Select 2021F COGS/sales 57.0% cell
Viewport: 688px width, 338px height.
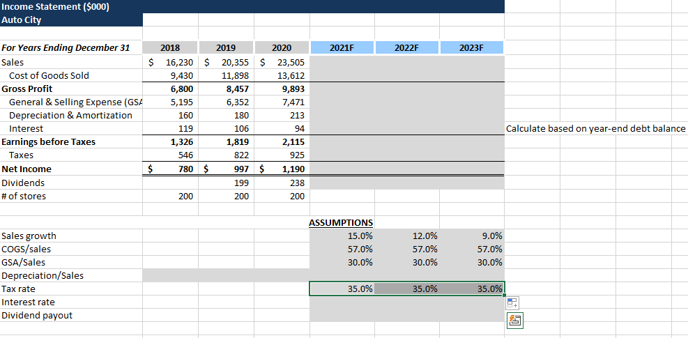click(342, 249)
